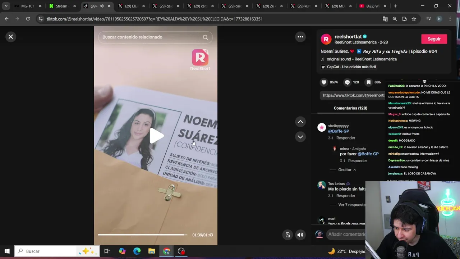460x259 pixels.
Task: Click the ReelShort logo in the video
Action: [x=200, y=60]
